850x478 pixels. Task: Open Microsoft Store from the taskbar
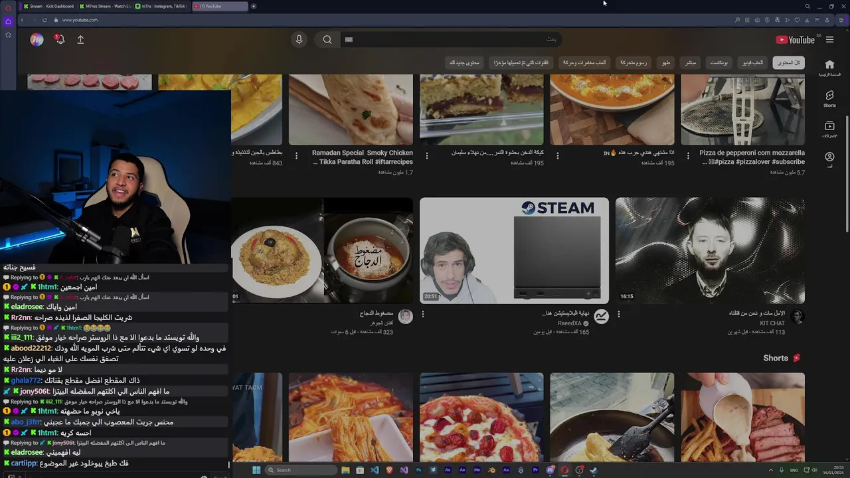coord(360,470)
